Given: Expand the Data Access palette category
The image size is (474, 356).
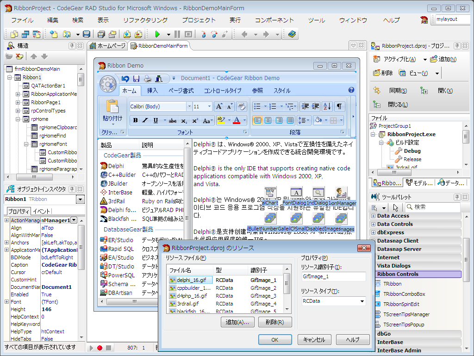Looking at the screenshot, I should [374, 216].
